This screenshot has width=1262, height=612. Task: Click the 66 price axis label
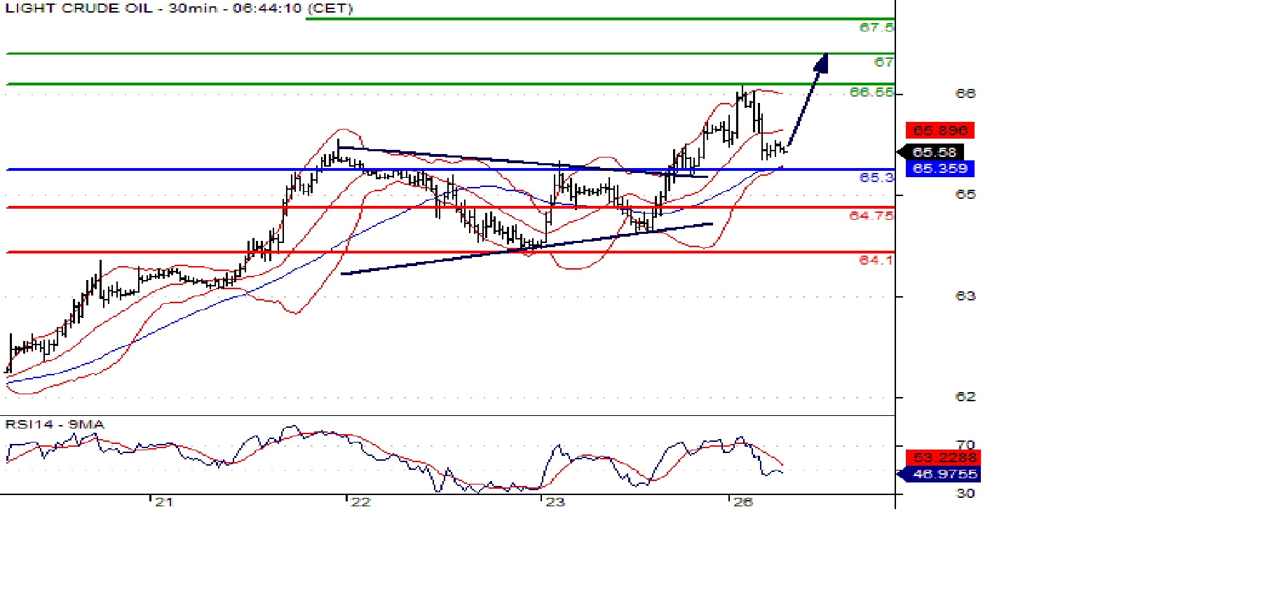[965, 93]
